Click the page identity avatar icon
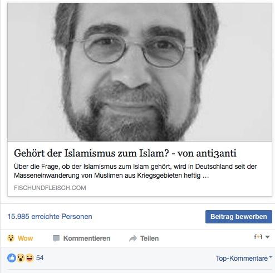Image resolution: width=275 pixels, height=273 pixels. tap(258, 237)
